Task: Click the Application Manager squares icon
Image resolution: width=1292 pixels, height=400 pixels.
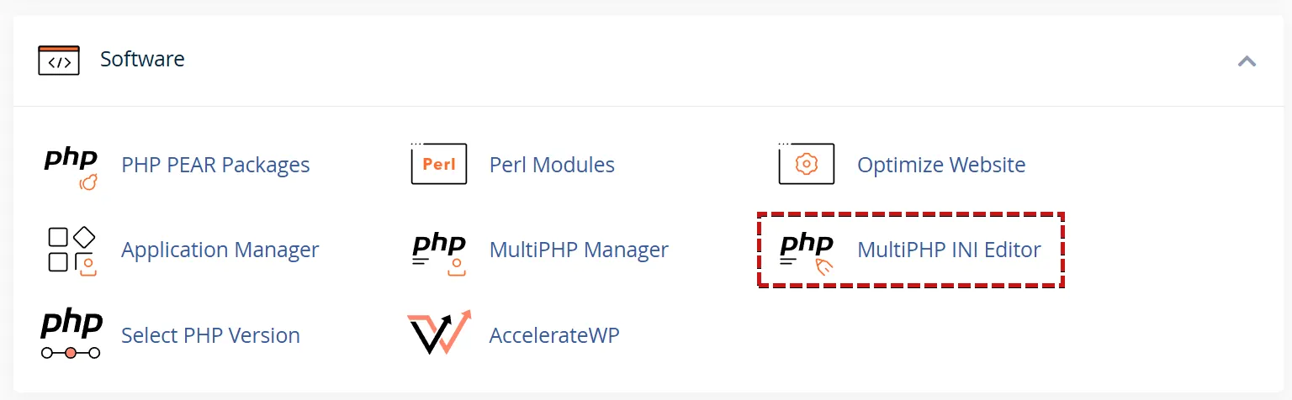Action: click(x=71, y=250)
